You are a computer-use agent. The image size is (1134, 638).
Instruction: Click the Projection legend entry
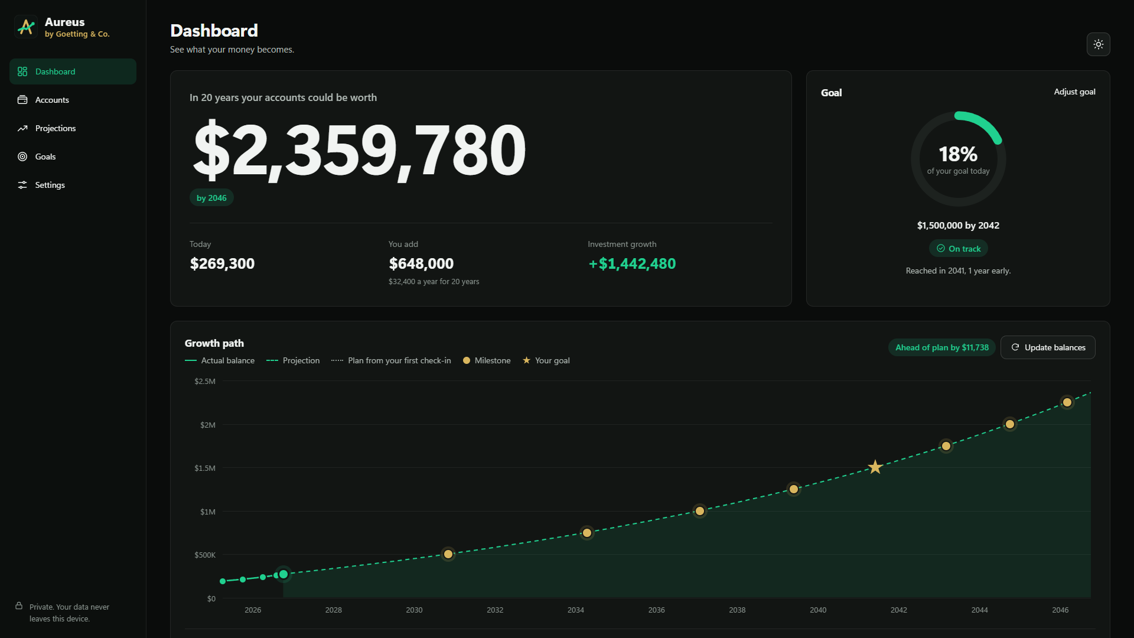click(293, 360)
